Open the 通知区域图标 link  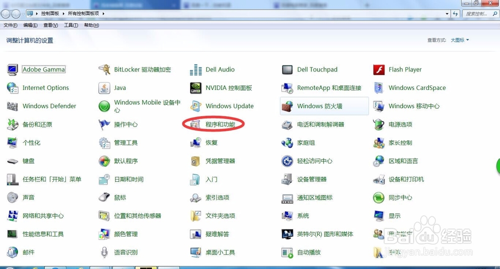[314, 197]
